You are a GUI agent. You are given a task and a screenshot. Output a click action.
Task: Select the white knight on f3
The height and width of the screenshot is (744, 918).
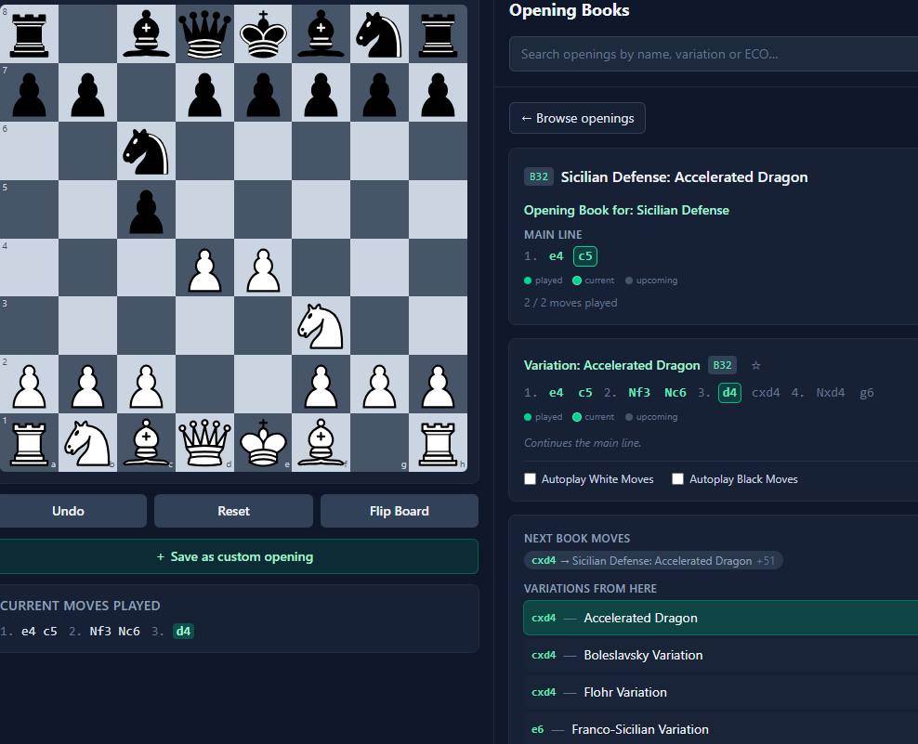321,326
